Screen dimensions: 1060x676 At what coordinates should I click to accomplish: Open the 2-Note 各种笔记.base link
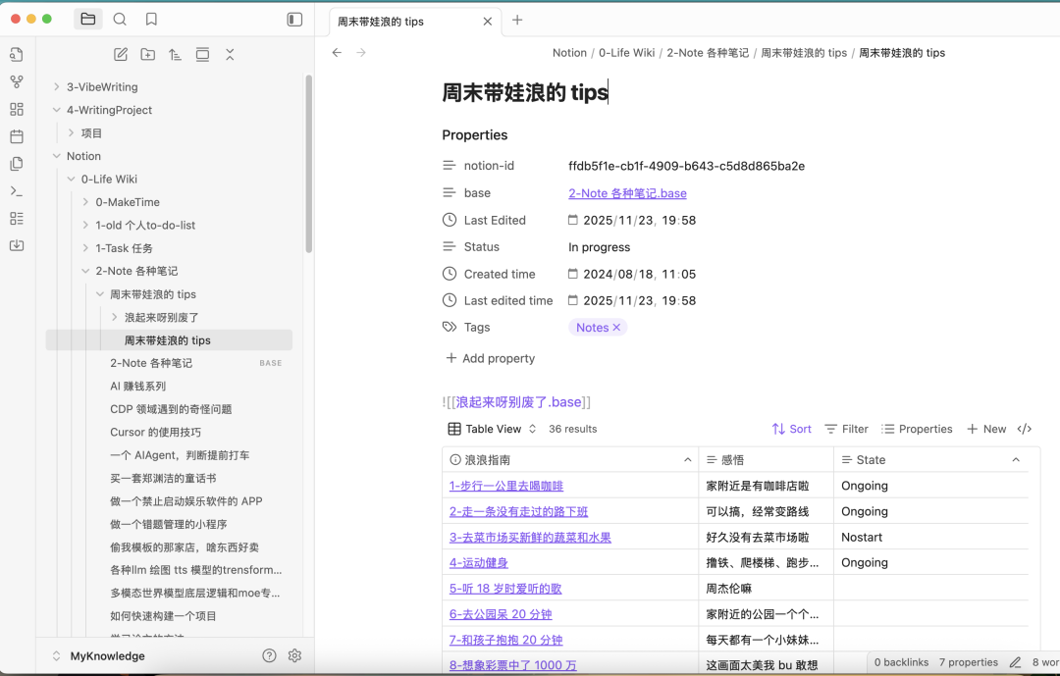point(627,193)
